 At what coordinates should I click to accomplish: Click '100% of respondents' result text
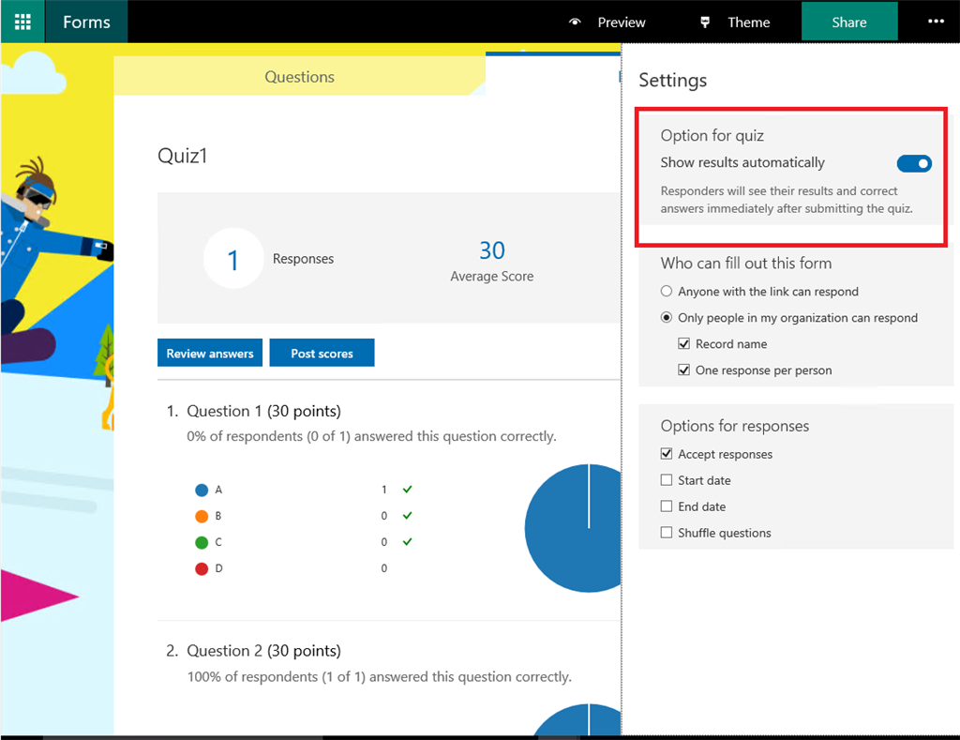pyautogui.click(x=379, y=676)
